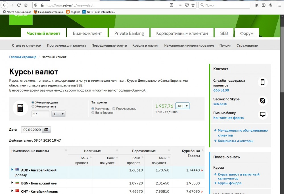Follow the Контактная форма link
Screen dimensions: 284x194
tap(228, 118)
